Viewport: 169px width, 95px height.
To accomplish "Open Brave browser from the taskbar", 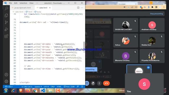I will point(21,91).
